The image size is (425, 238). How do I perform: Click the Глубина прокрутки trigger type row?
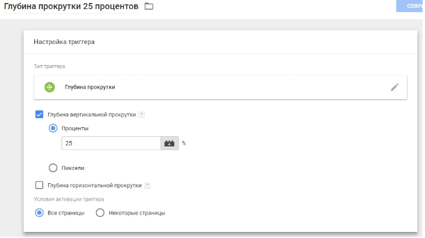click(x=220, y=87)
